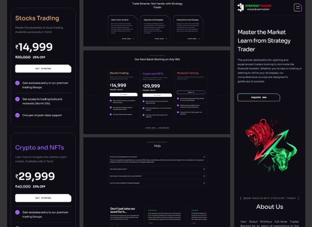Click the limited seats register now link
Screen dimensions: 312x227
point(157,128)
